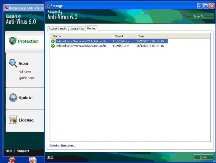This screenshot has width=216, height=163.
Task: Click the Restore... link
Action: (68, 146)
